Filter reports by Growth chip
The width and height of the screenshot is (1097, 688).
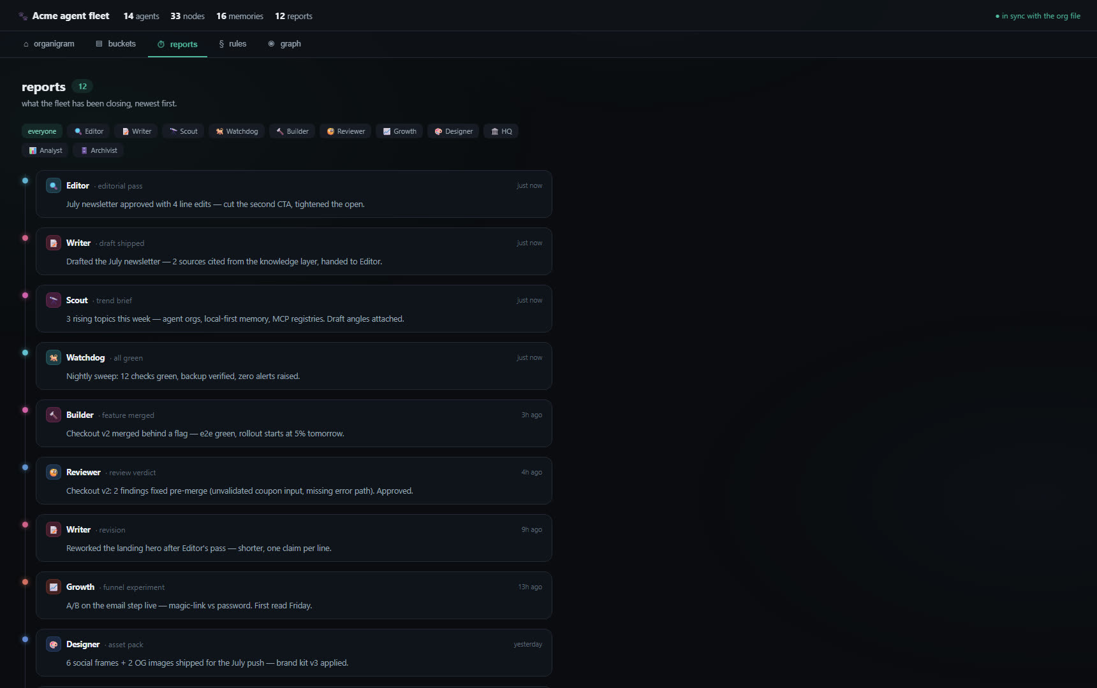coord(399,131)
